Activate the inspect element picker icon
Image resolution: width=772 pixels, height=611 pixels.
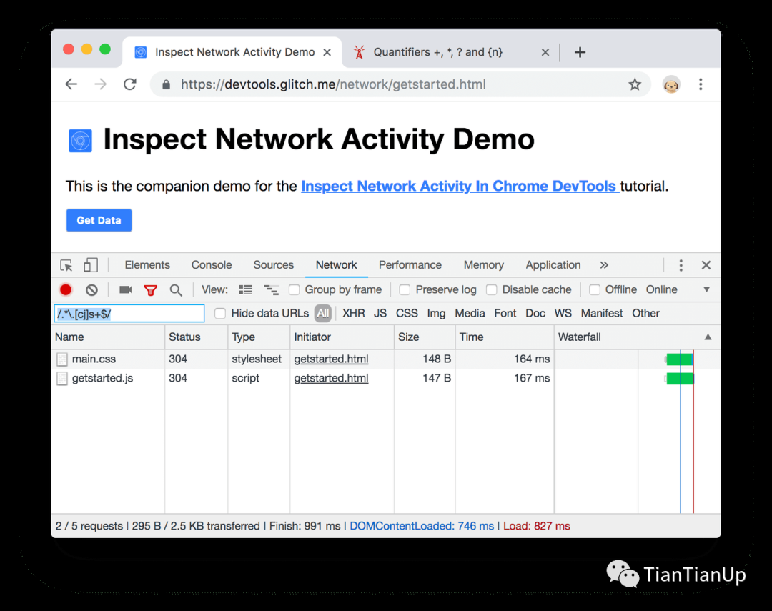(x=66, y=265)
